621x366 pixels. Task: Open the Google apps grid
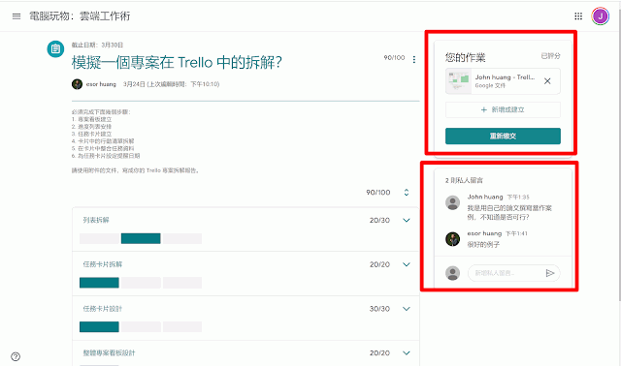pos(578,16)
